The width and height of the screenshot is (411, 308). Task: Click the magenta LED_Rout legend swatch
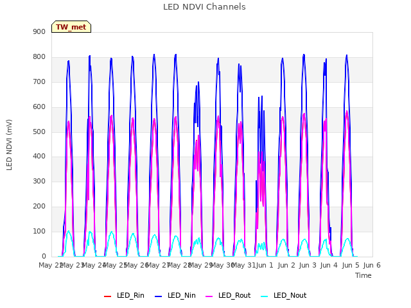click(x=209, y=296)
